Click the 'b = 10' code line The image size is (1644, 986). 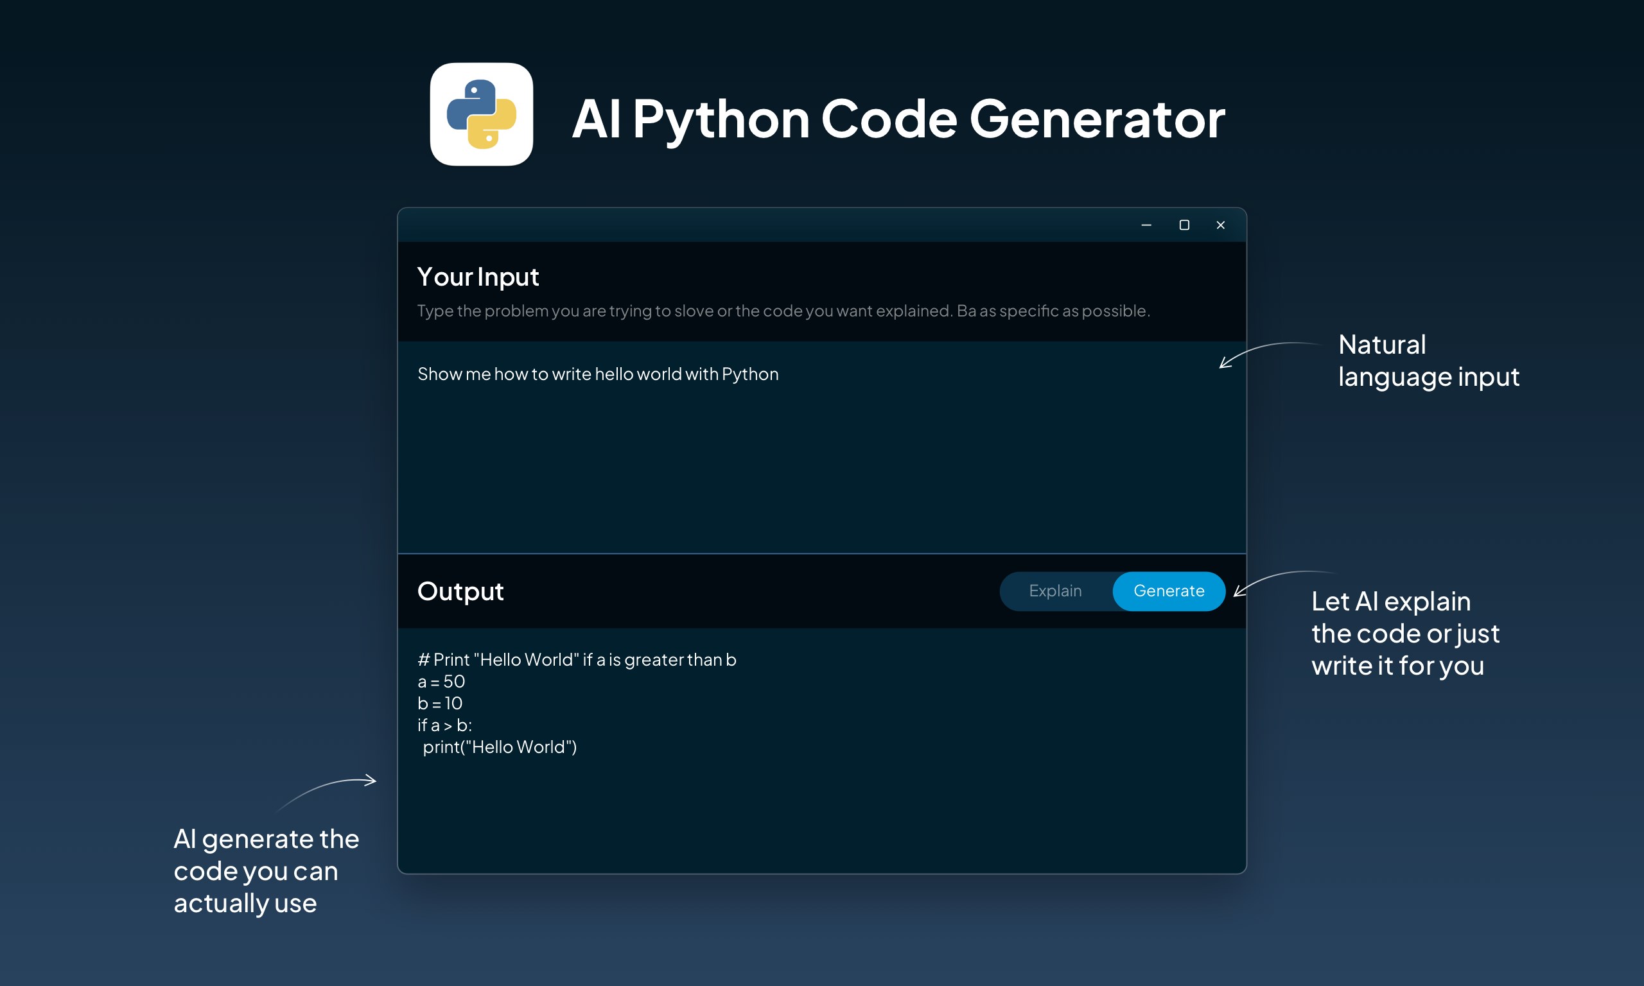[440, 703]
